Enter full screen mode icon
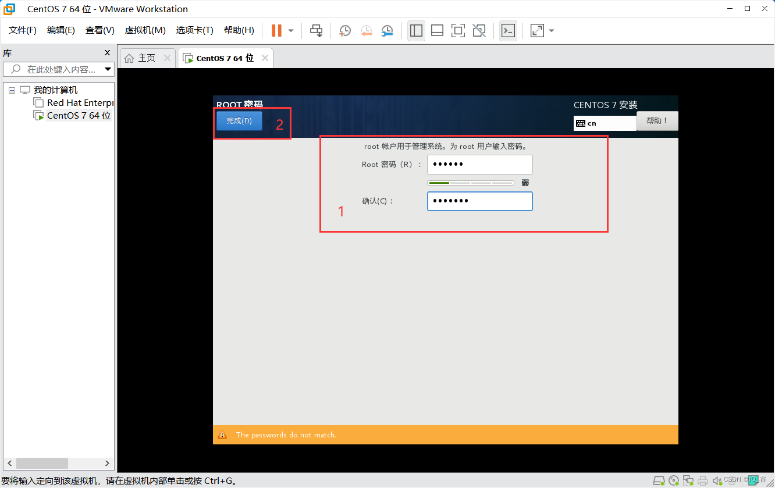This screenshot has height=488, width=775. pyautogui.click(x=458, y=31)
